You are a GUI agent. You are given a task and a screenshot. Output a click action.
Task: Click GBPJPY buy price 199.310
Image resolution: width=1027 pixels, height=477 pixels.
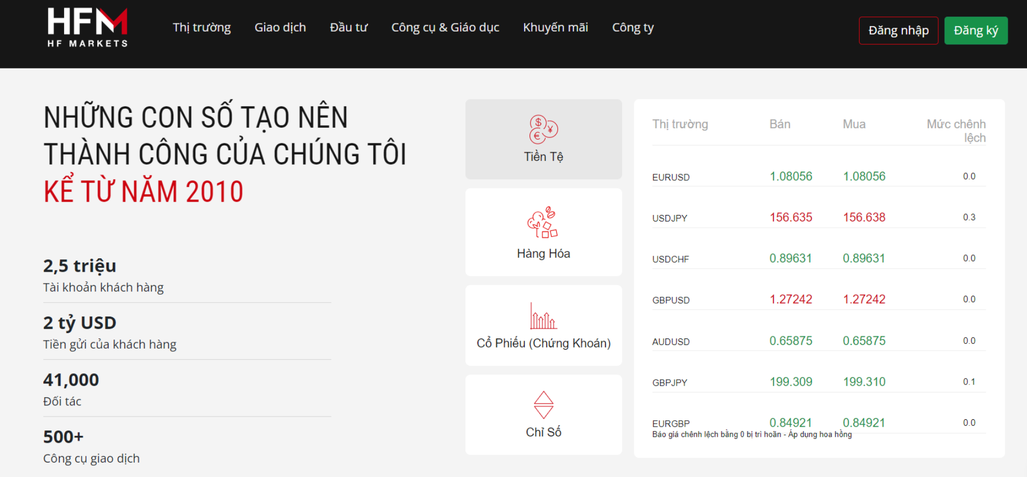[x=864, y=382]
